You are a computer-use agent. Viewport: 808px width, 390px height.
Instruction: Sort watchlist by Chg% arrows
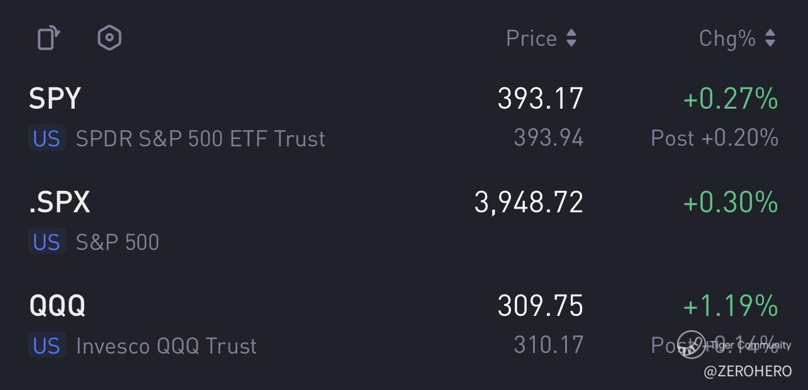pos(770,39)
